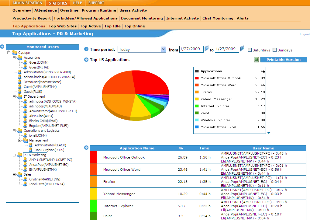Click user icon for Guest(JOHN)
The width and height of the screenshot is (310, 220).
coord(25,62)
